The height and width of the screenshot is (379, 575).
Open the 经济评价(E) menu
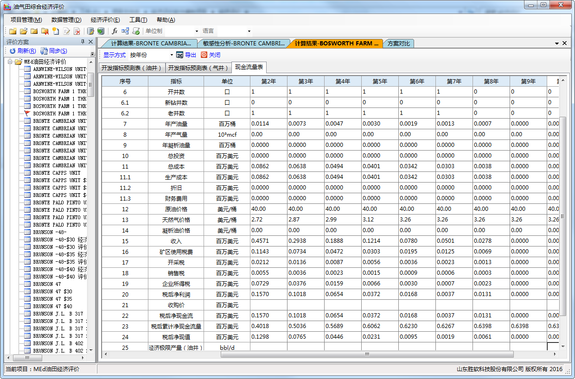pyautogui.click(x=105, y=19)
